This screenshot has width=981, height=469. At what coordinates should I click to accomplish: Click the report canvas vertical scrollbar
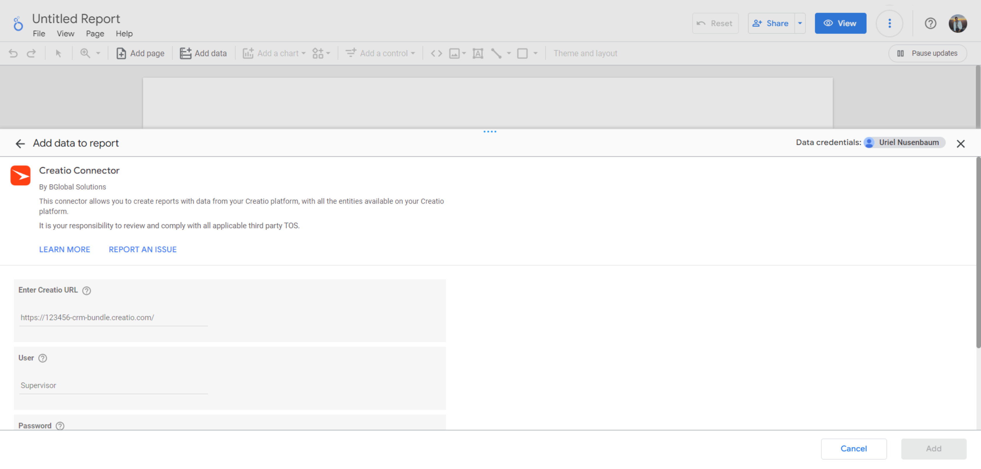(x=978, y=97)
